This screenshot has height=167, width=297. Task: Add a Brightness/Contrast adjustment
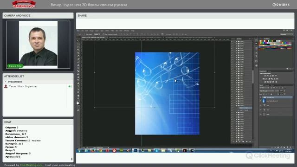point(265,76)
